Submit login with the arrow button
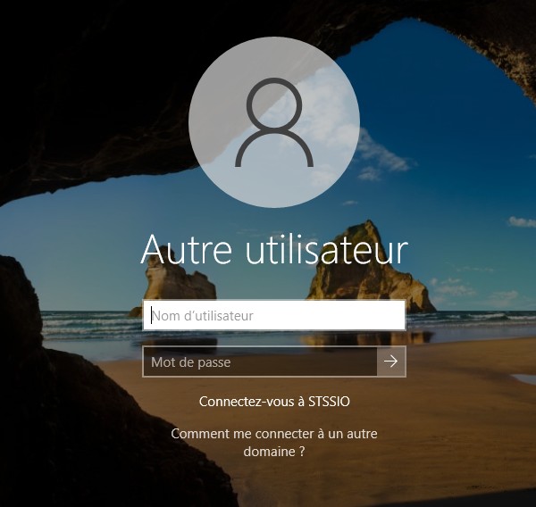Image resolution: width=536 pixels, height=507 pixels. [391, 362]
